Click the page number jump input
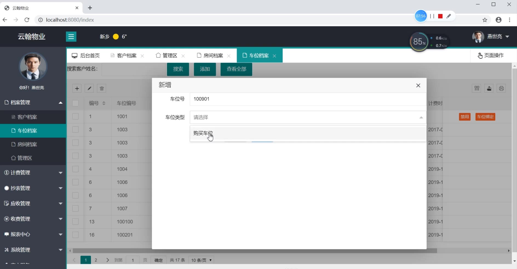Screen dimensions: 517x269 (133, 260)
